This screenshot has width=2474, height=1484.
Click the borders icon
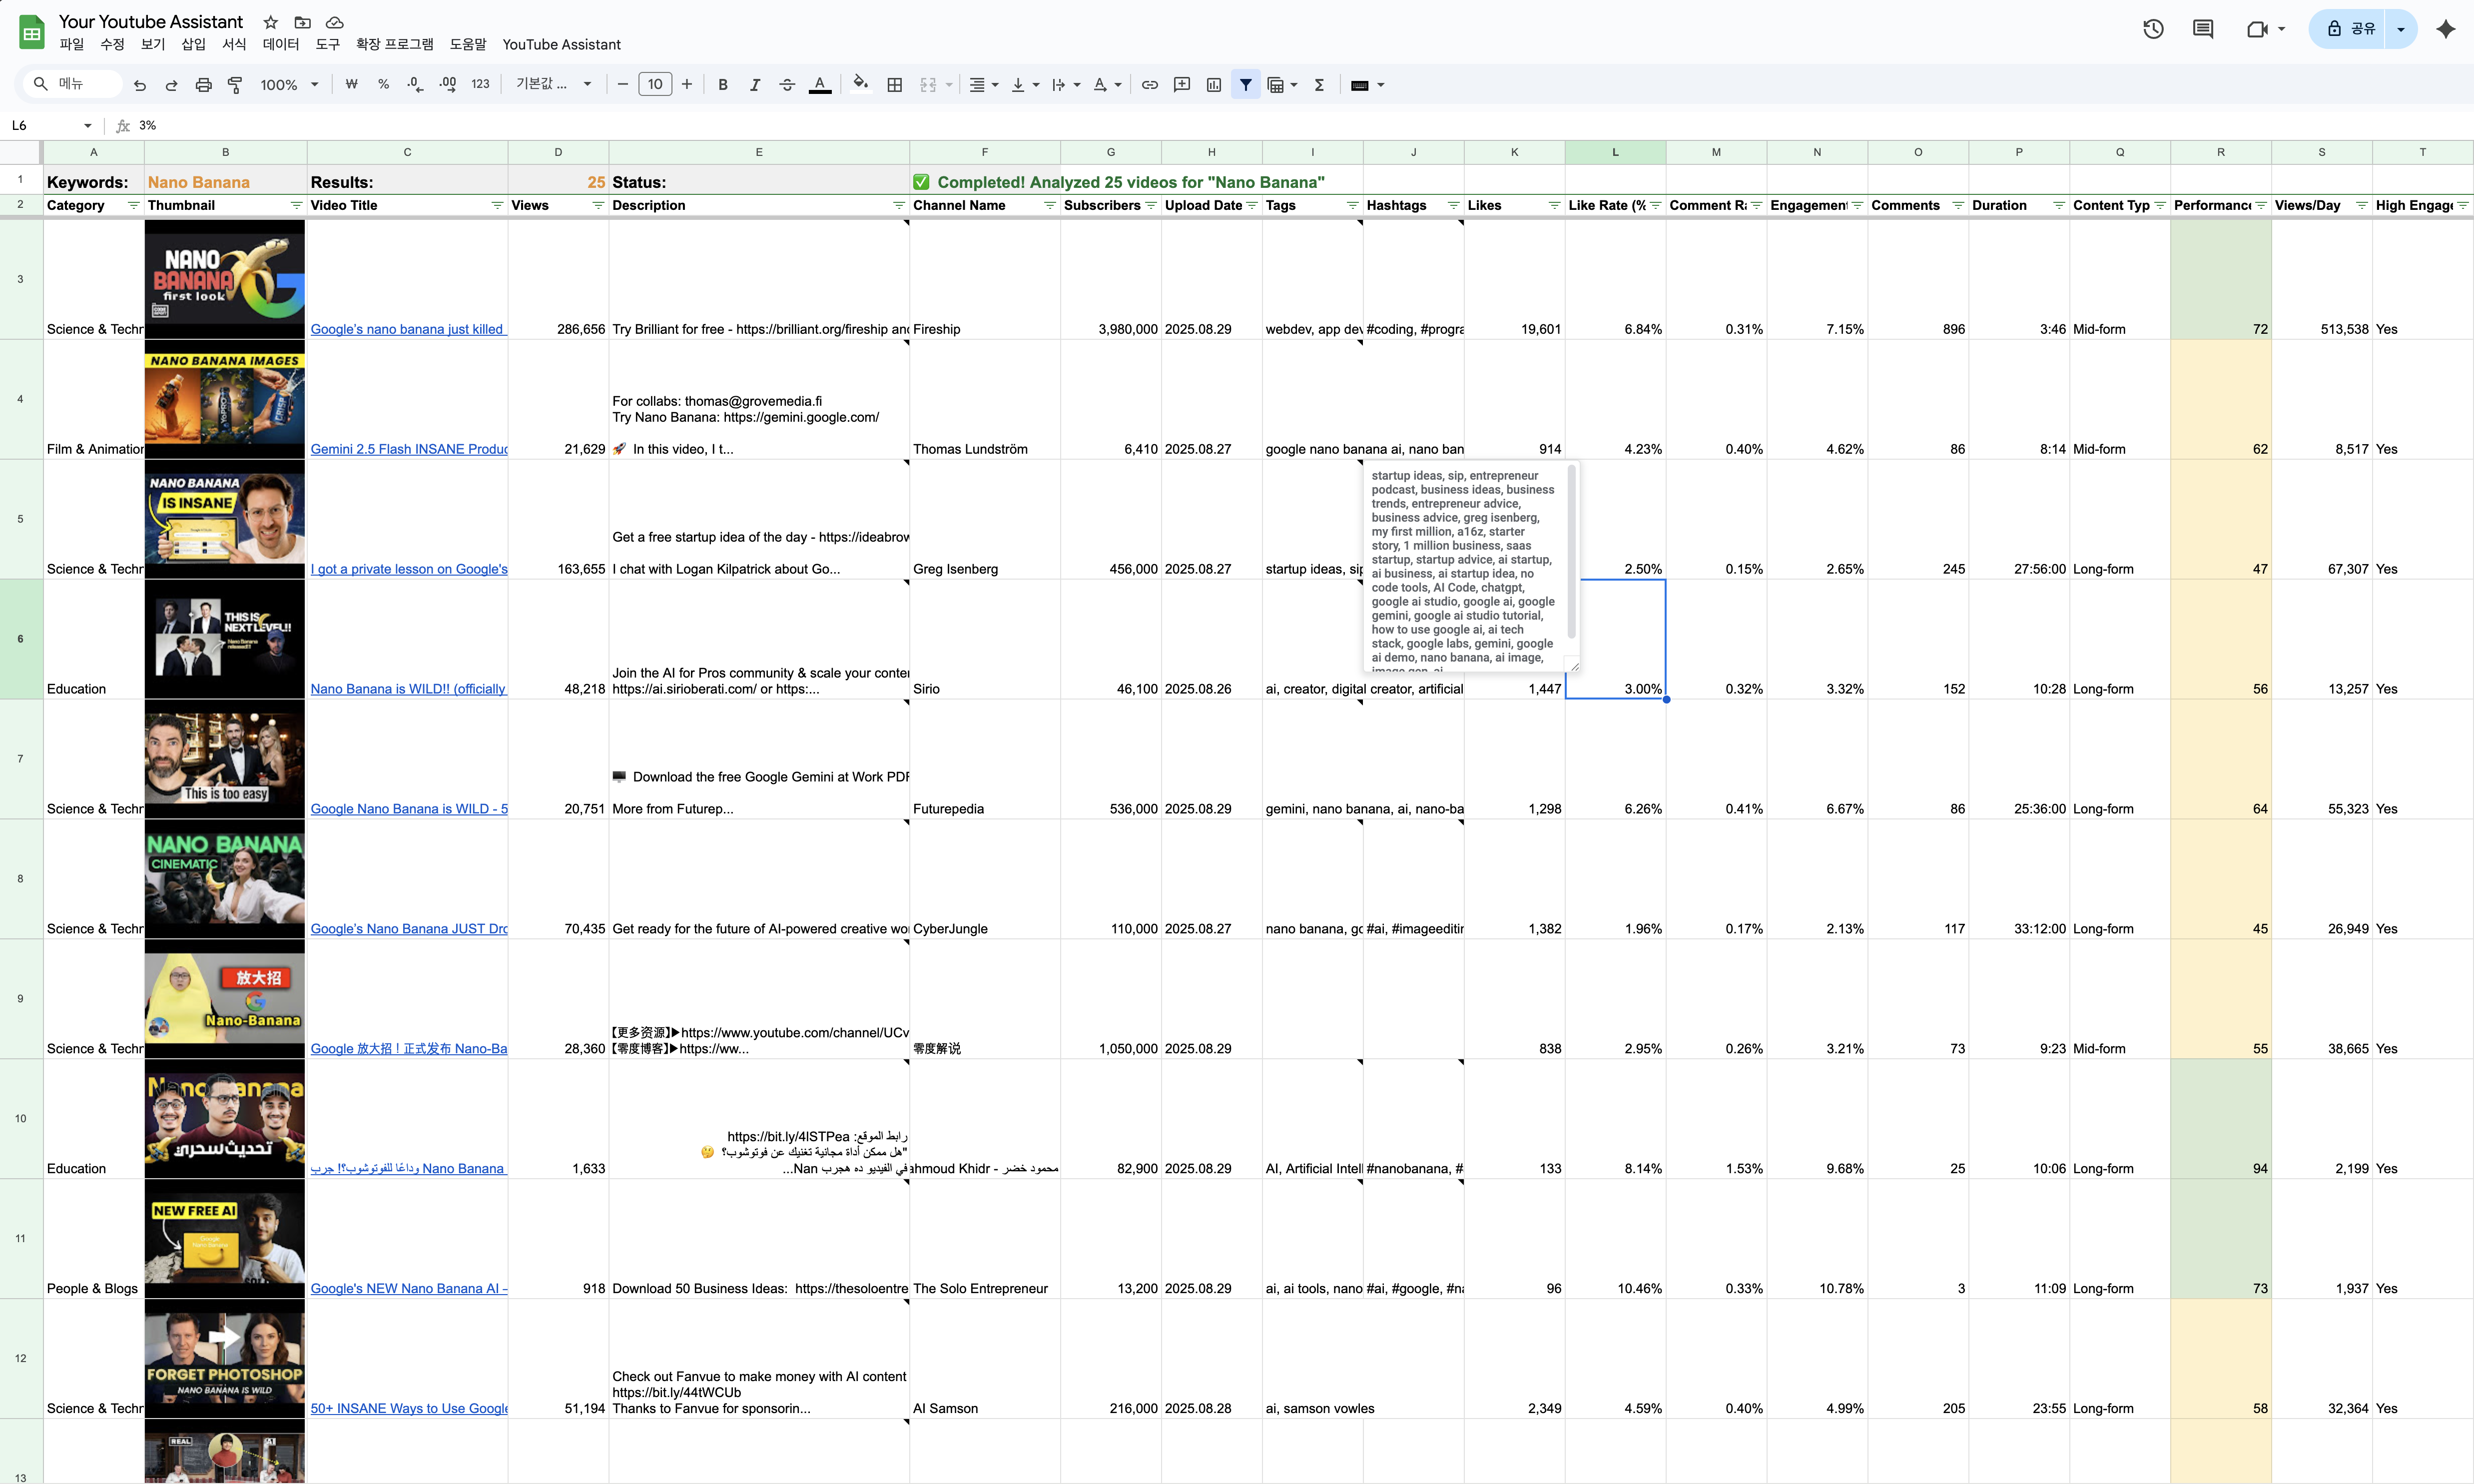(x=895, y=85)
